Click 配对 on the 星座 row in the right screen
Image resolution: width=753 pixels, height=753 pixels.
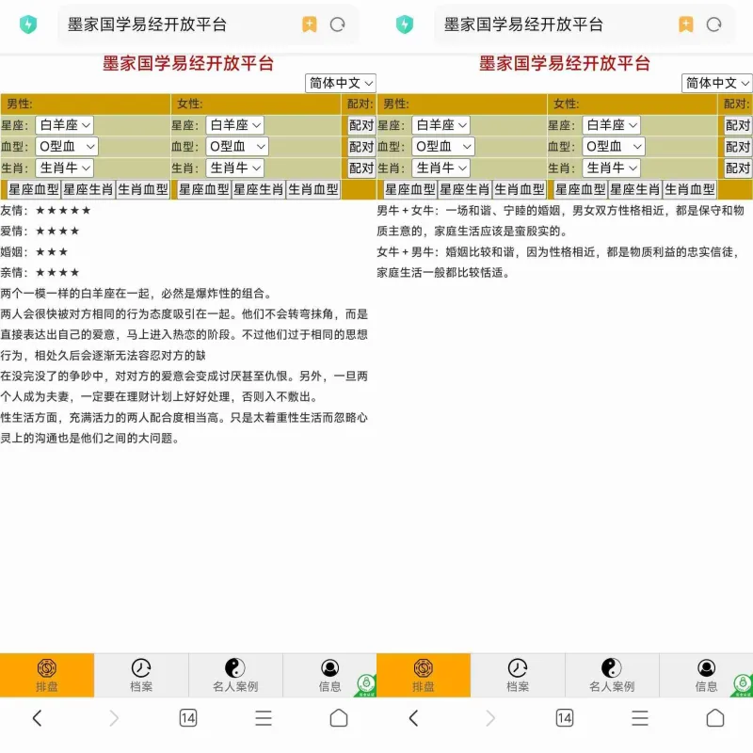click(x=738, y=125)
